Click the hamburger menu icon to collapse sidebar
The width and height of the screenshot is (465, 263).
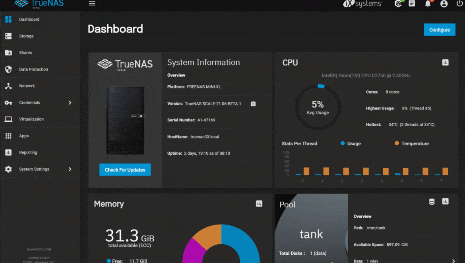click(x=92, y=4)
